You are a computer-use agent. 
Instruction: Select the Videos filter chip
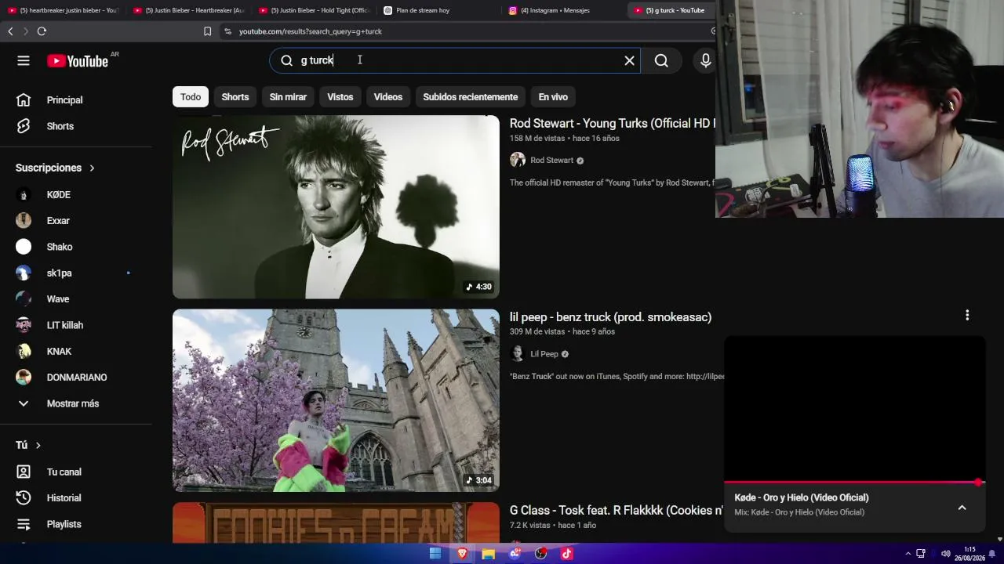[x=387, y=97]
